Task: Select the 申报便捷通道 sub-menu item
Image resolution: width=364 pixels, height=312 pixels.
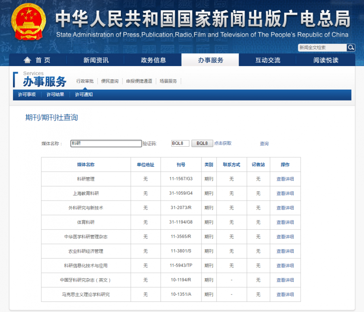Action: coord(139,81)
